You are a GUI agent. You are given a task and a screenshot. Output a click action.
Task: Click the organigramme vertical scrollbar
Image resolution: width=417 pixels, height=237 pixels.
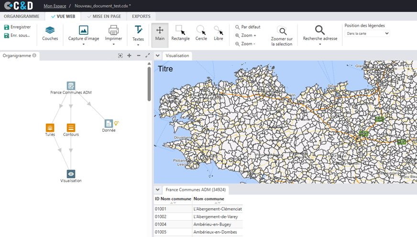[x=149, y=84]
